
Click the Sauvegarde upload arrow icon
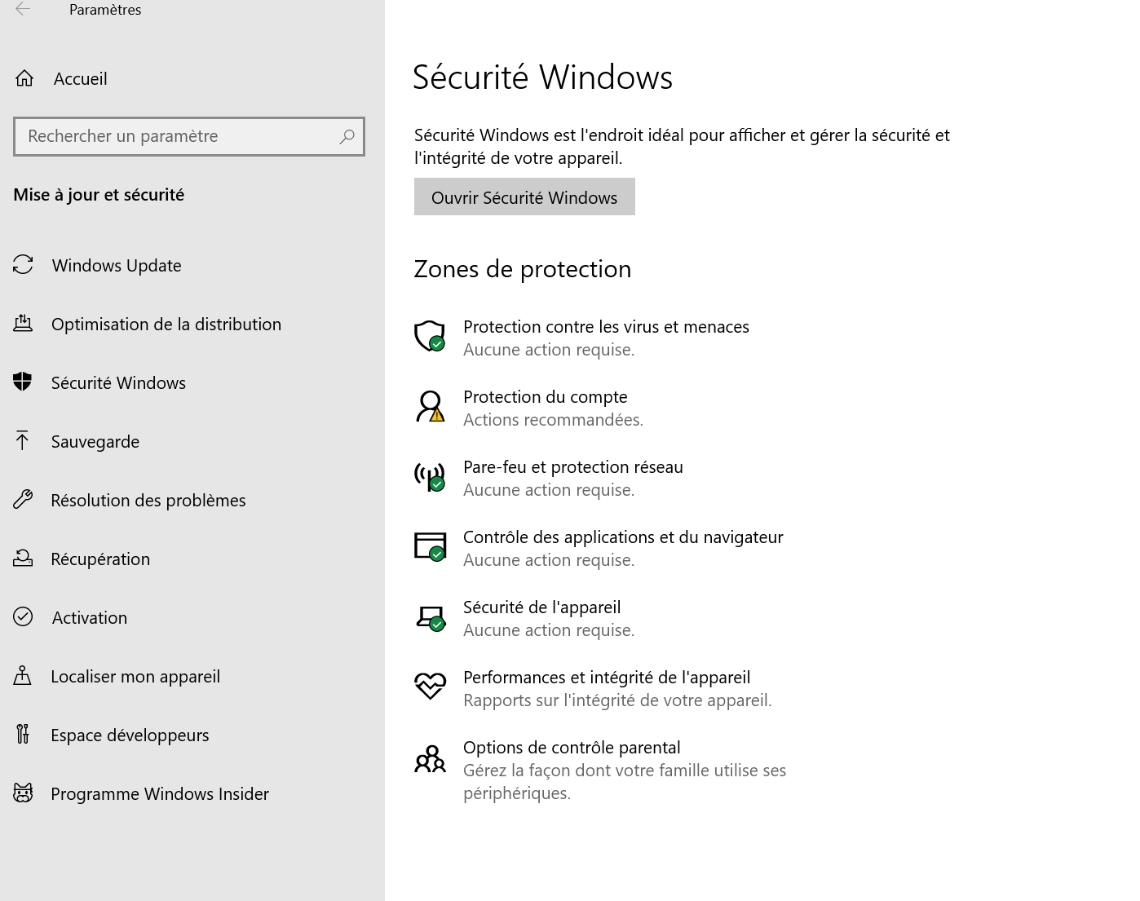24,440
